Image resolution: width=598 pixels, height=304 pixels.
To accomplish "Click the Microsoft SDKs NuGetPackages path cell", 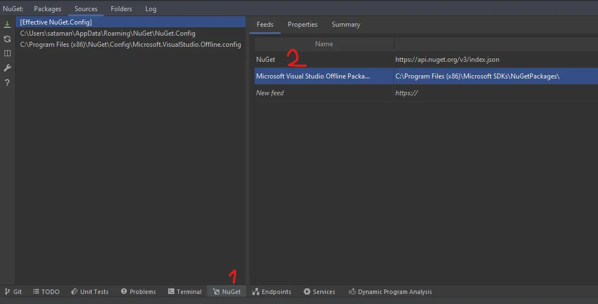I will coord(496,76).
